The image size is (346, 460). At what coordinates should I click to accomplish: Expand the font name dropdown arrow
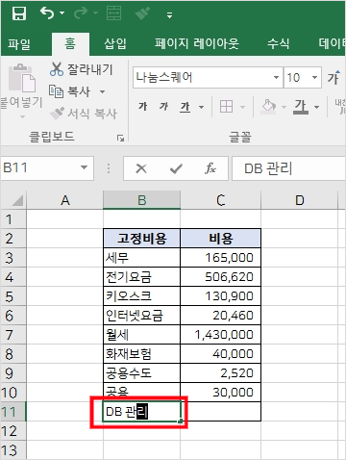[x=276, y=77]
